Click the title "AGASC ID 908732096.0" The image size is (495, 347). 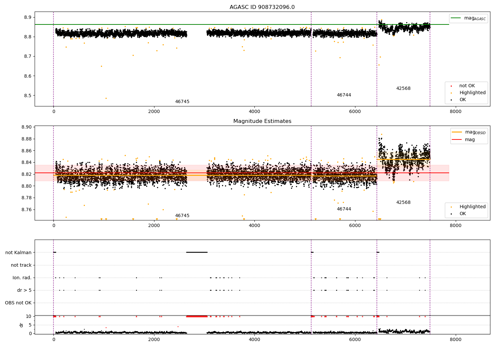pos(262,7)
